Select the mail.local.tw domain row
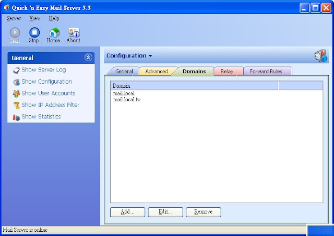The image size is (334, 236). [127, 100]
